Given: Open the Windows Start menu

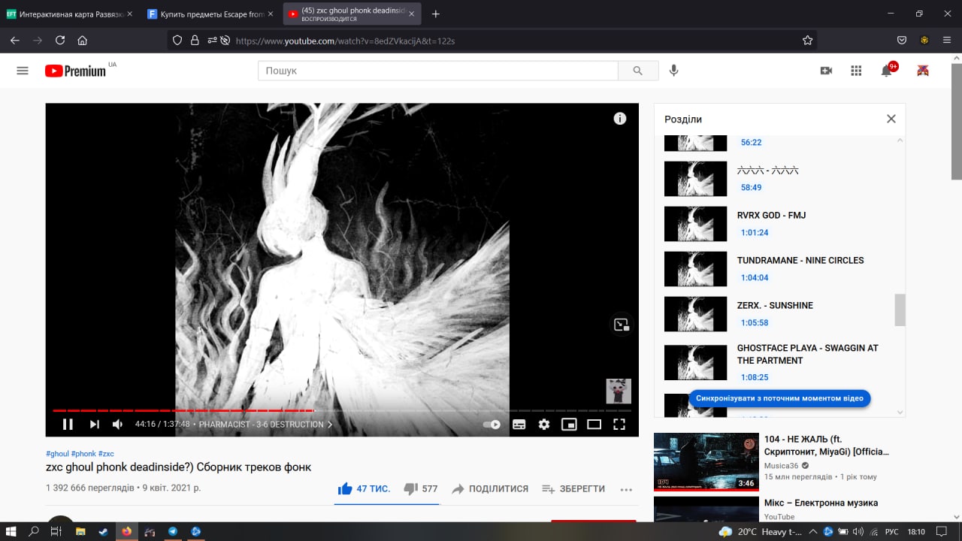Looking at the screenshot, I should point(12,531).
